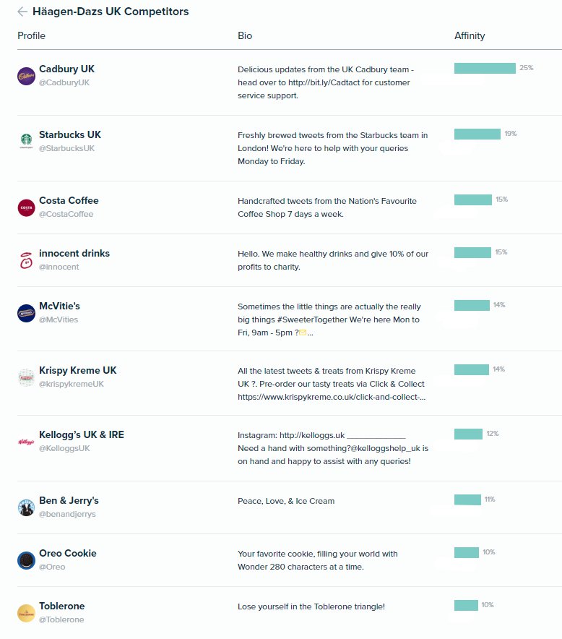
Task: Sort by the Affinity column header
Action: [470, 36]
